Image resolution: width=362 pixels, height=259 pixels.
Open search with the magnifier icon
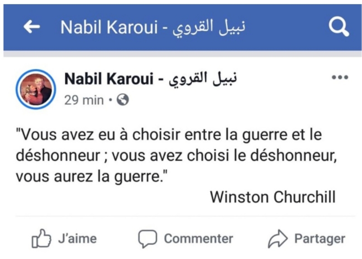pos(338,28)
